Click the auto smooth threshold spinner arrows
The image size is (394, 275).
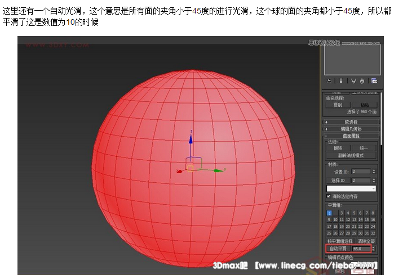click(x=373, y=249)
